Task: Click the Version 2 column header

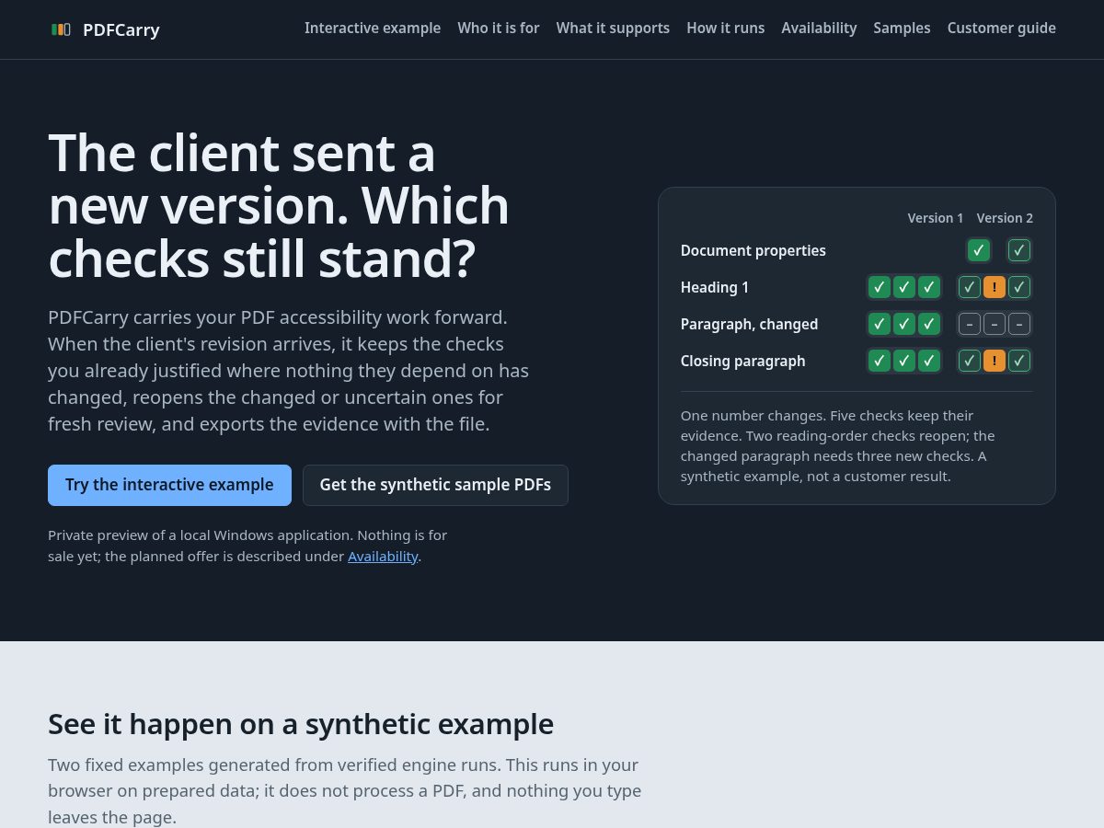Action: (x=1005, y=218)
